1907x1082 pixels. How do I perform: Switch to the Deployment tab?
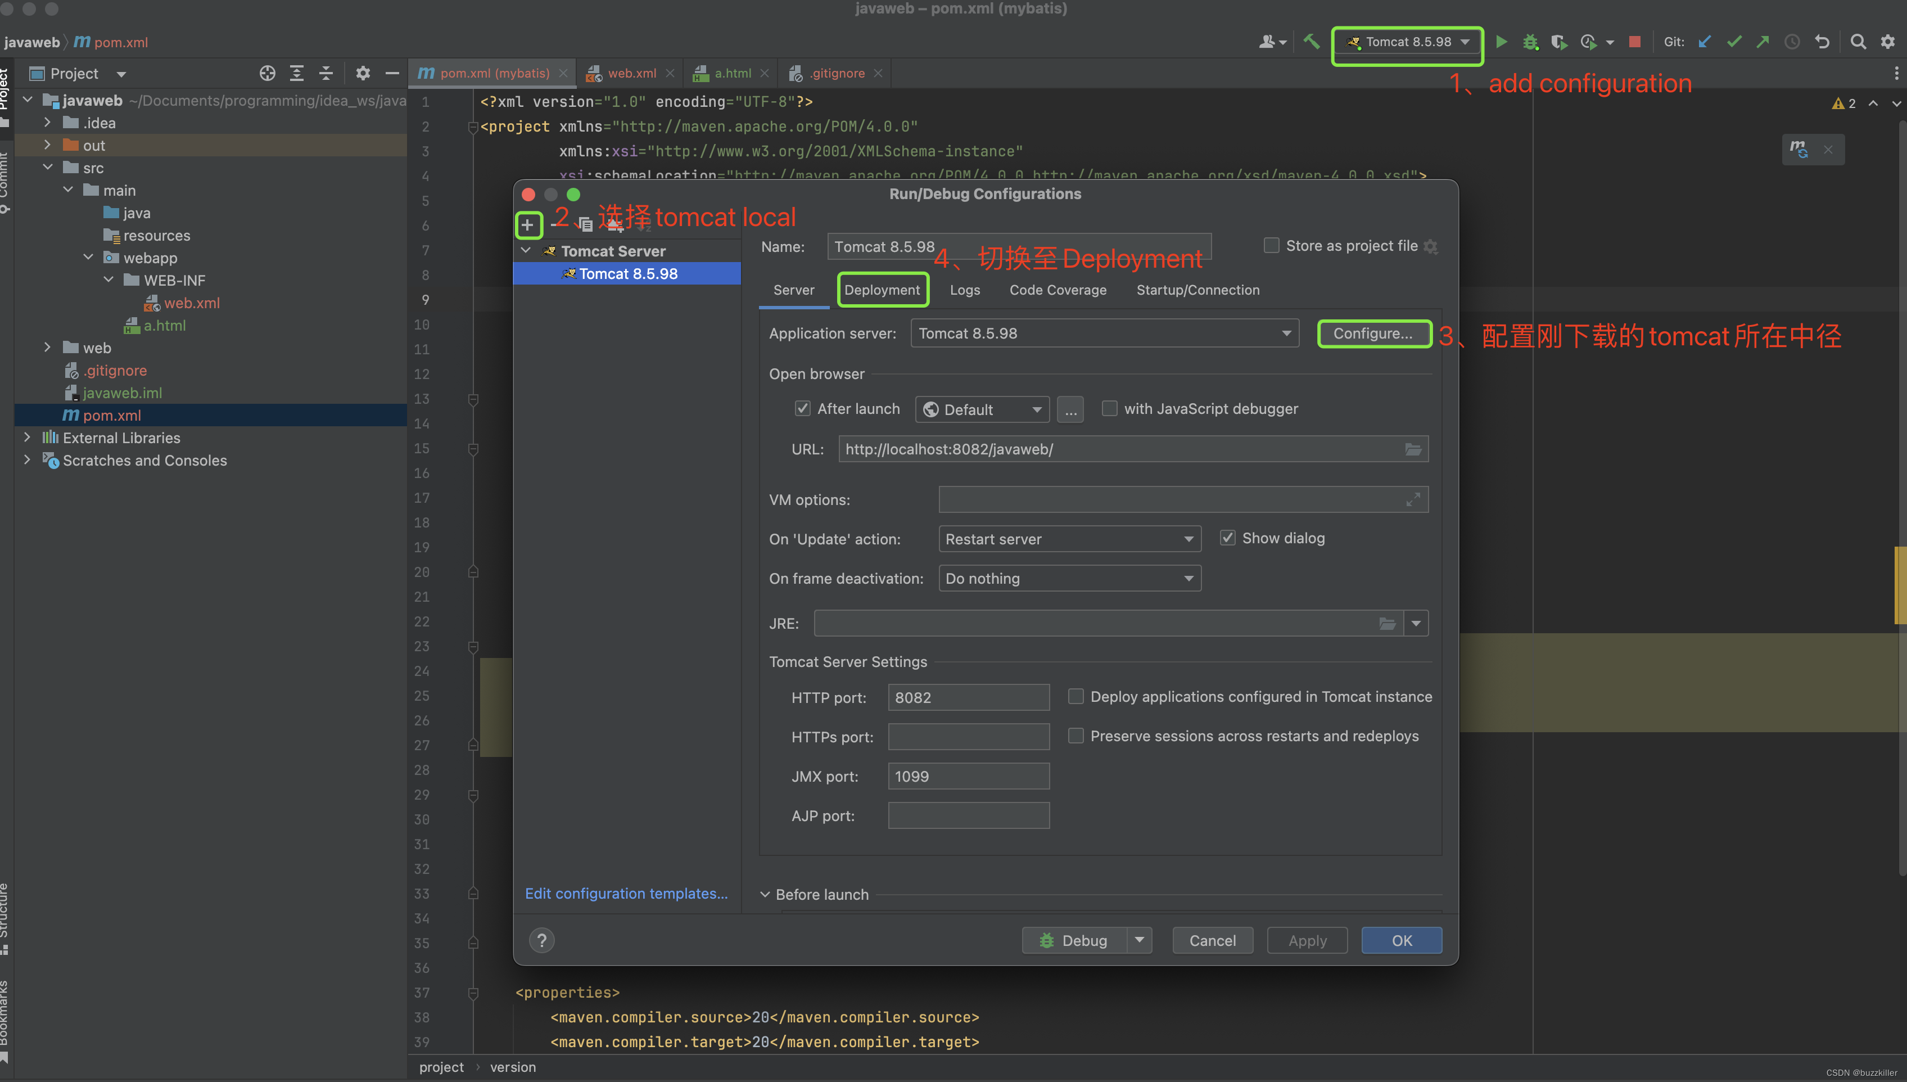click(882, 290)
